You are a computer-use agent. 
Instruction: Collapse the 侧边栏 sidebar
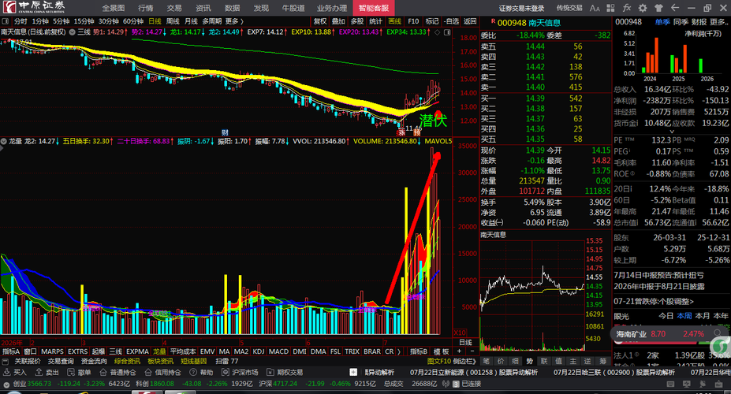[x=464, y=361]
